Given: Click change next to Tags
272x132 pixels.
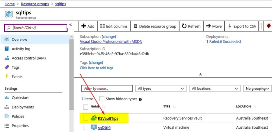Looking at the screenshot, I should pos(96,63).
